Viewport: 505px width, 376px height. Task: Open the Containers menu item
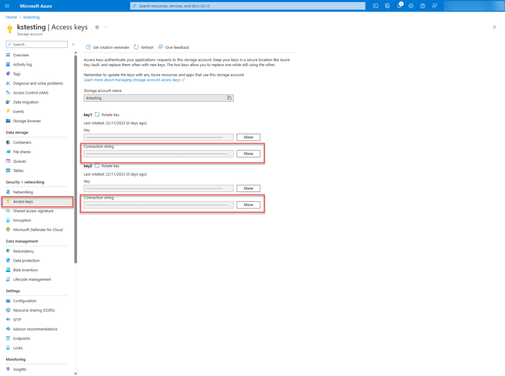[22, 143]
